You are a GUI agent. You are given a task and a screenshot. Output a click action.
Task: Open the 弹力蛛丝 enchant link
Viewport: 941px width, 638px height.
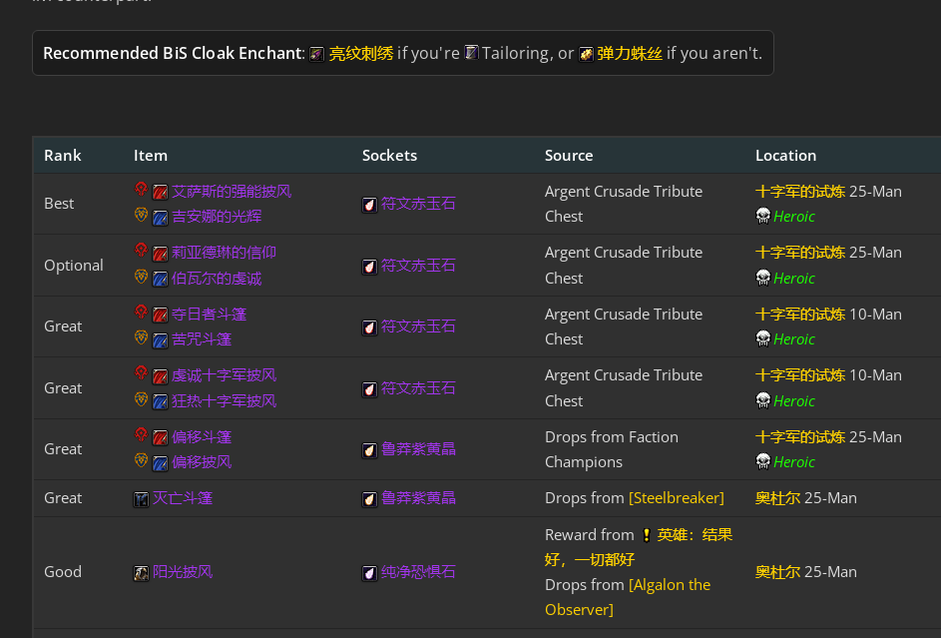click(630, 54)
